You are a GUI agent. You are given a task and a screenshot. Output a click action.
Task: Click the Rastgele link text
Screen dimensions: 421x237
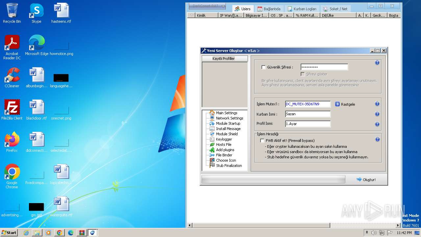[348, 104]
